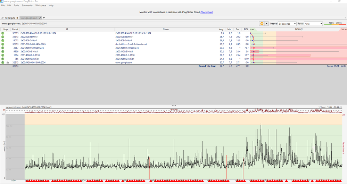Follow the Check it out! link

pyautogui.click(x=207, y=12)
